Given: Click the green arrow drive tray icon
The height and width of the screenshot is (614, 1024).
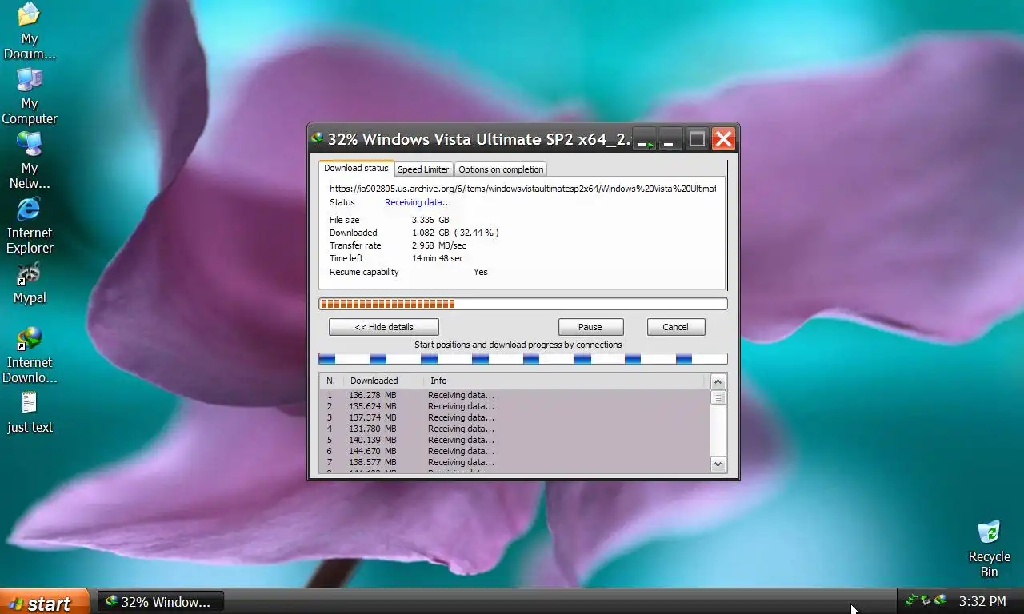Looking at the screenshot, I should tap(926, 600).
